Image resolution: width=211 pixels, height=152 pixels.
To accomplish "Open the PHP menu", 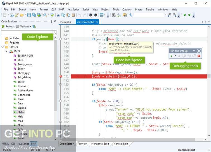I will pyautogui.click(x=62, y=10).
